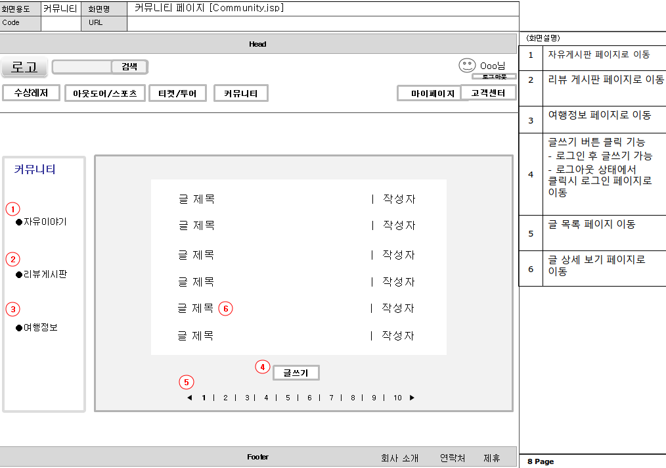Click the 8 Page label
Image resolution: width=666 pixels, height=468 pixels.
(x=541, y=461)
